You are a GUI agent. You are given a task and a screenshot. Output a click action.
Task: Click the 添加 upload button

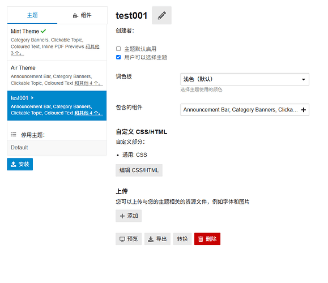point(129,216)
